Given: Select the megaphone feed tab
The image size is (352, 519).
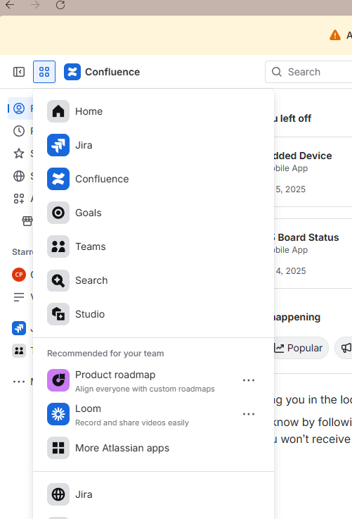Looking at the screenshot, I should (344, 348).
